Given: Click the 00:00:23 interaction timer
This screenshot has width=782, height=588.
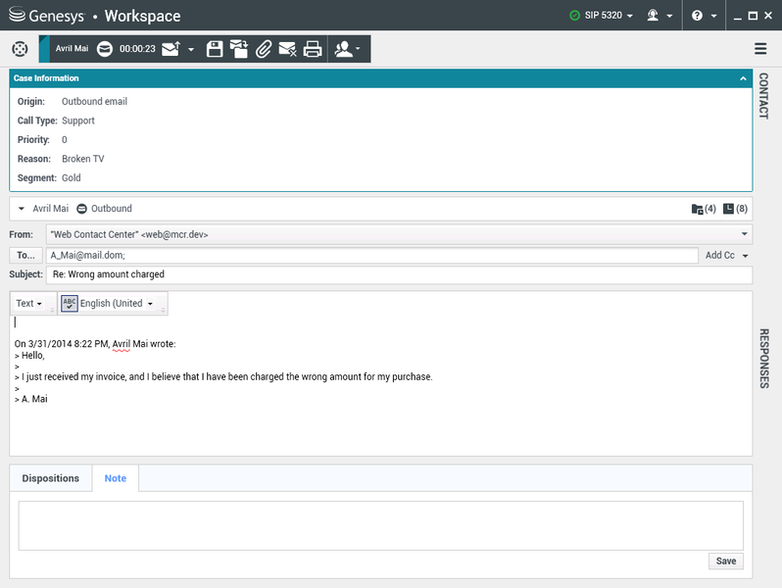Looking at the screenshot, I should 137,49.
